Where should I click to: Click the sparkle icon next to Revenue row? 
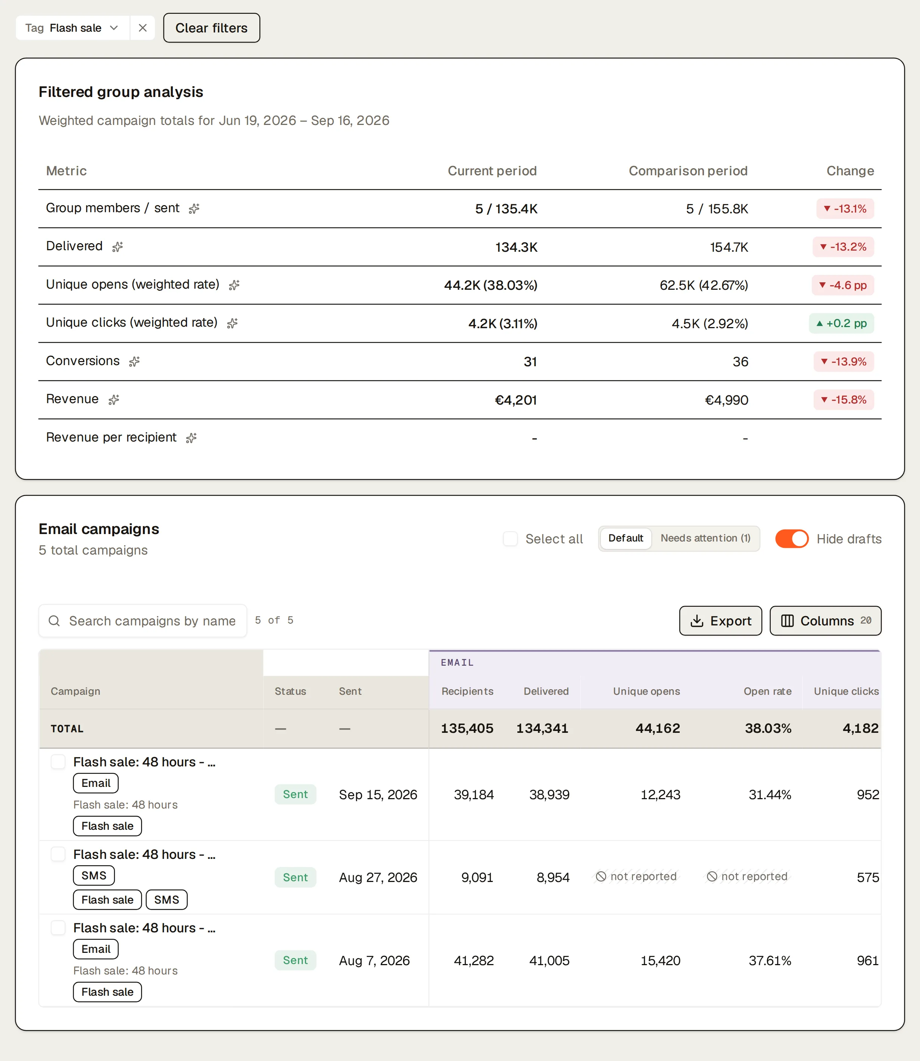[113, 400]
